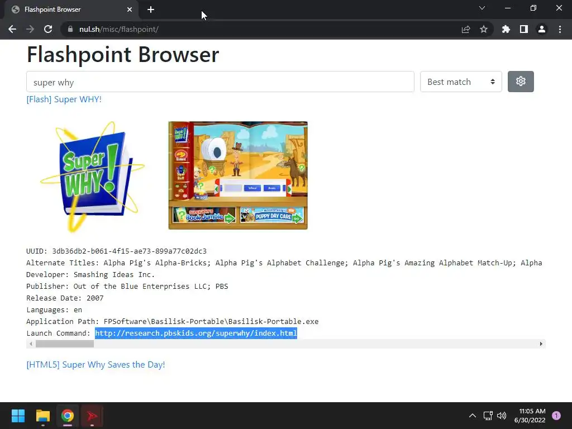Click the Release Date: 2007 line
572x429 pixels.
65,298
